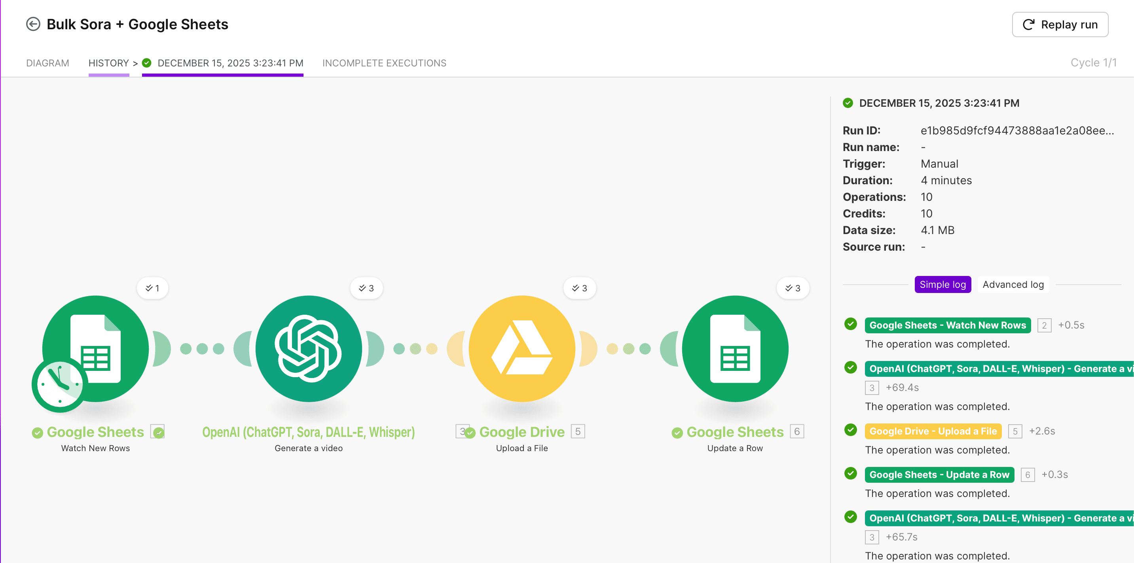Click the success badge on Google Drive log entry

(850, 431)
